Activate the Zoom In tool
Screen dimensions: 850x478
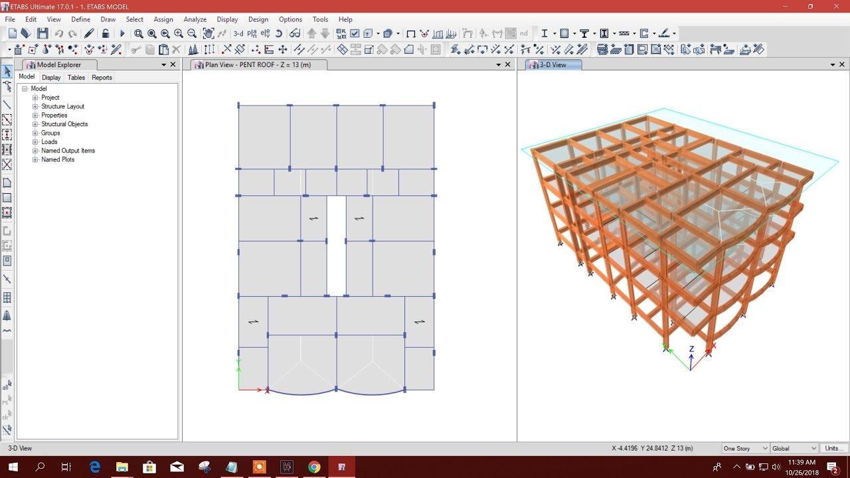click(x=177, y=33)
